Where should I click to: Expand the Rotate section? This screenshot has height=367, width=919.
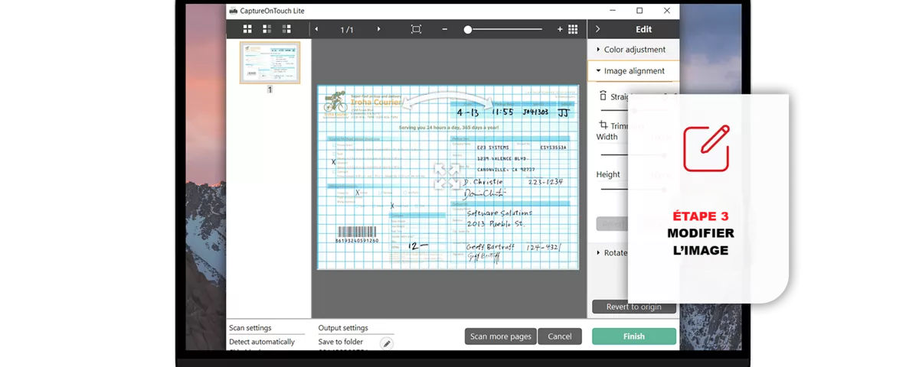(613, 253)
